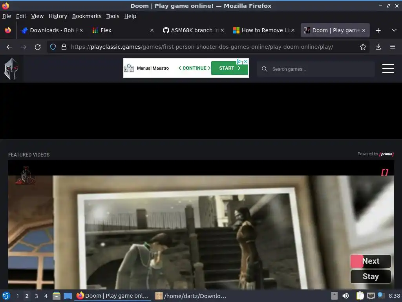
Task: Switch to workspace 2
Action: click(27, 296)
